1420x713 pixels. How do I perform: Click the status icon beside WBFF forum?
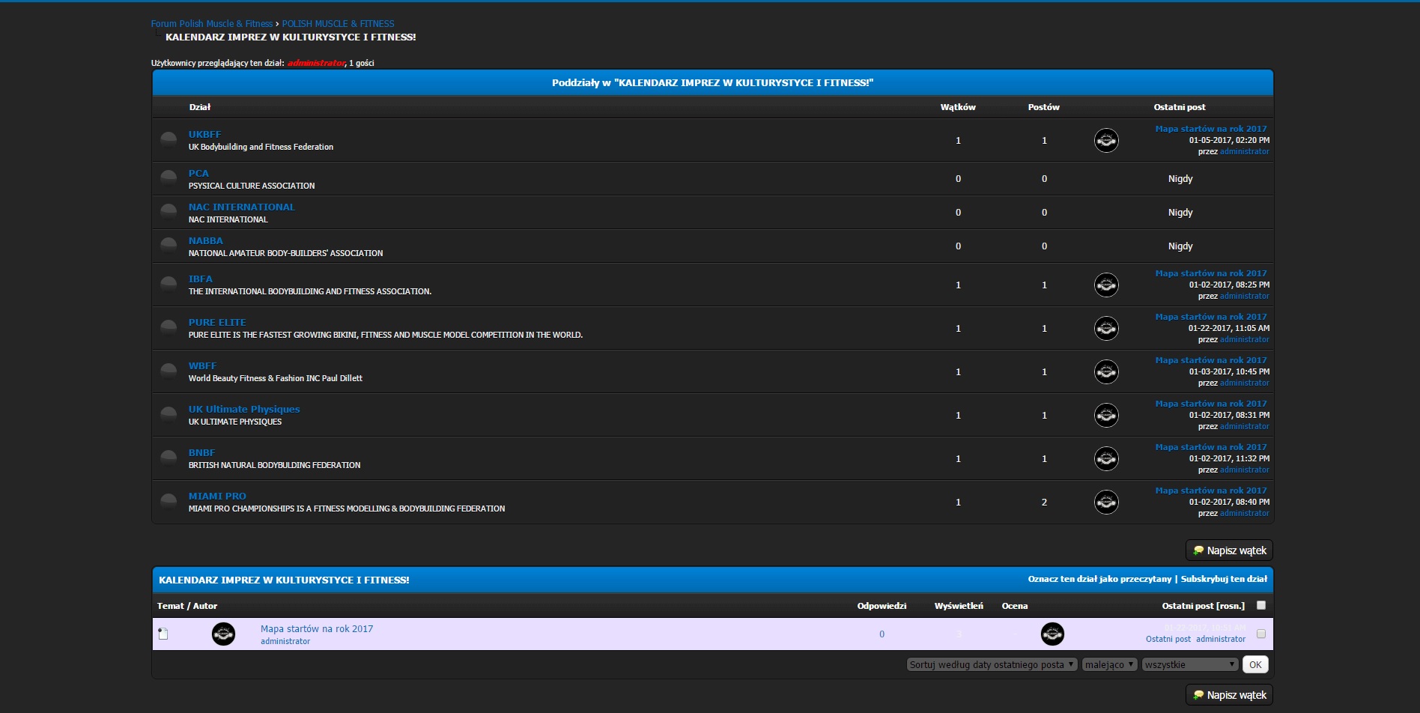(x=169, y=371)
